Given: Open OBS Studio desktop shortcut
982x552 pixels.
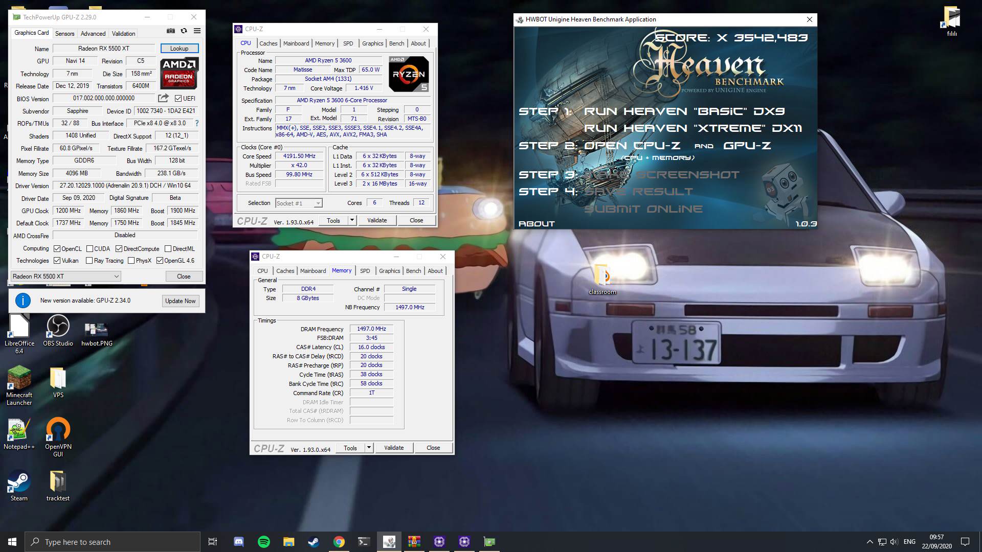Looking at the screenshot, I should (x=58, y=331).
